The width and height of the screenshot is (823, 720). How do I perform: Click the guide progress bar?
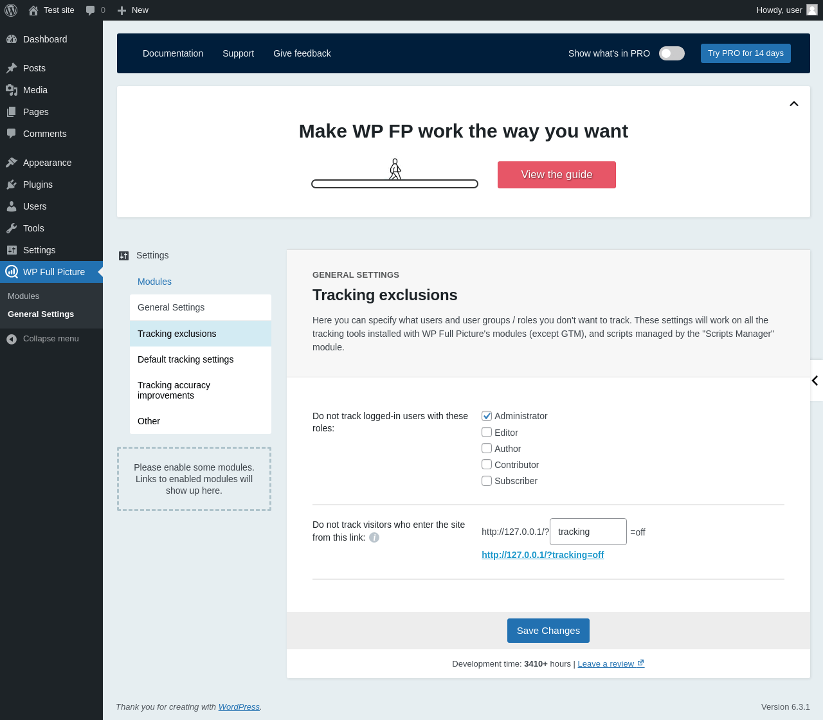pos(395,184)
